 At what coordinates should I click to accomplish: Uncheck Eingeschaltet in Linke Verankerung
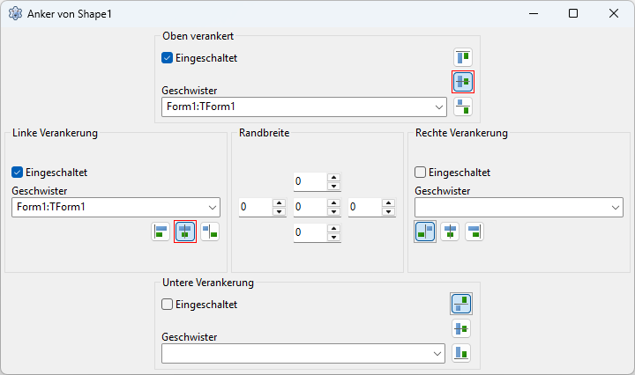point(17,173)
